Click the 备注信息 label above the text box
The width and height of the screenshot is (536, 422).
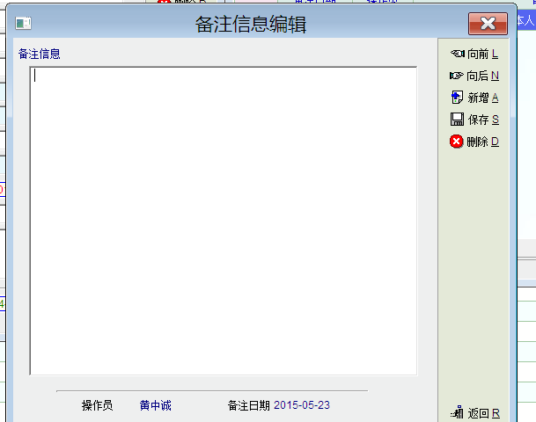click(40, 54)
